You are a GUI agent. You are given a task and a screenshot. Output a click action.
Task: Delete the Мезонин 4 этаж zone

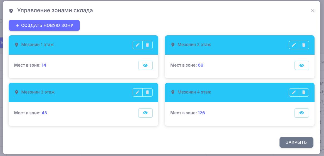tap(304, 92)
